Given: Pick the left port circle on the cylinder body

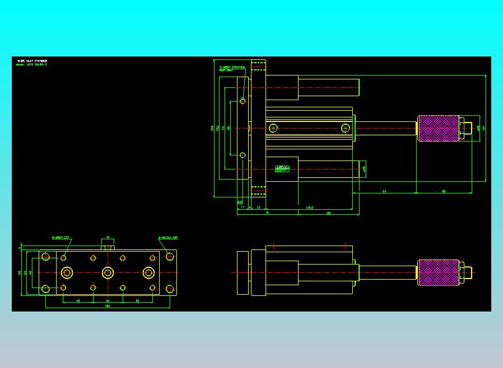Looking at the screenshot, I should [273, 128].
